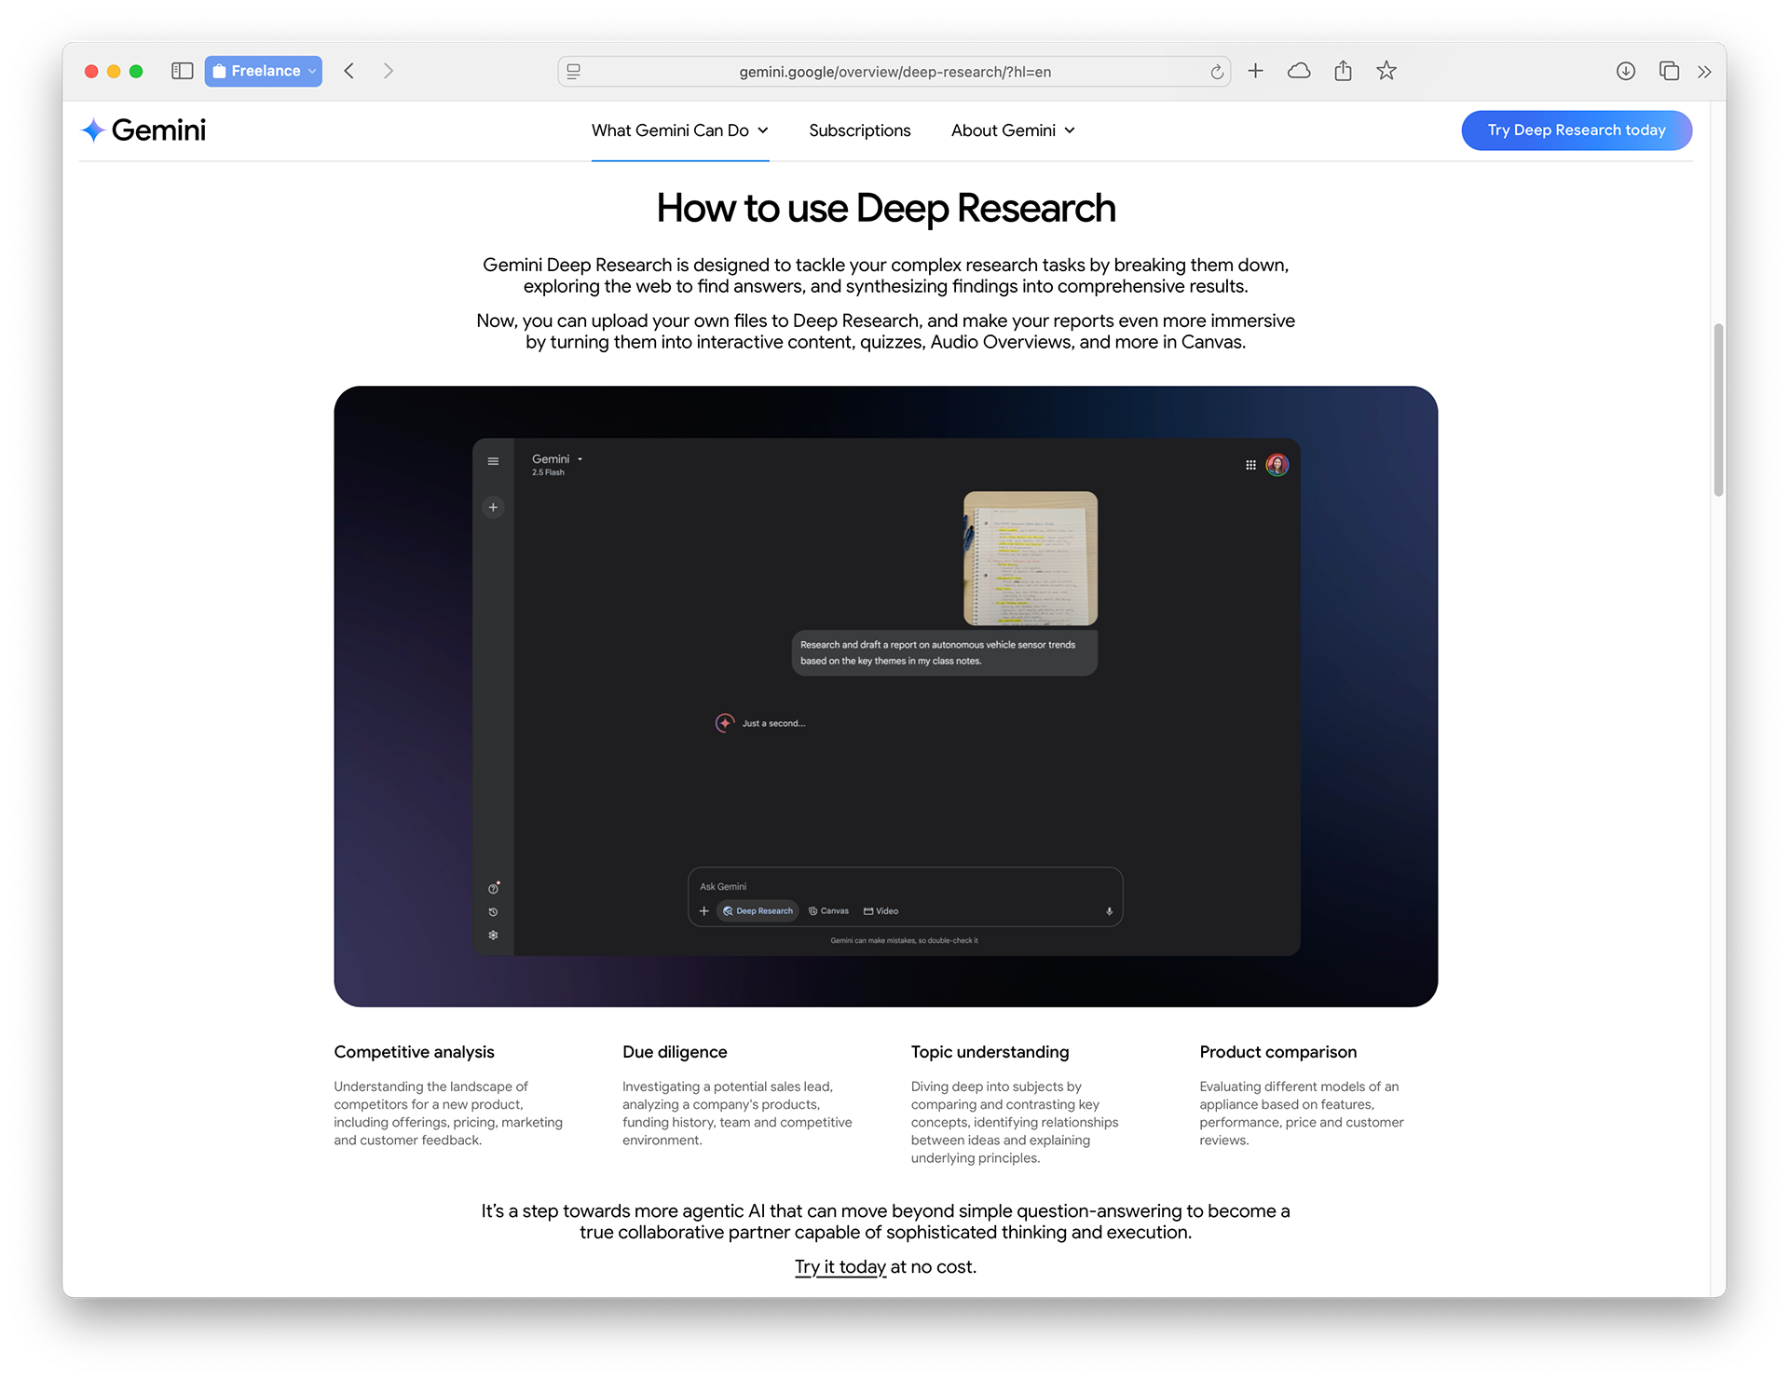Screen dimensions: 1789x1380
Task: Click the Ask Gemini input field
Action: point(904,886)
